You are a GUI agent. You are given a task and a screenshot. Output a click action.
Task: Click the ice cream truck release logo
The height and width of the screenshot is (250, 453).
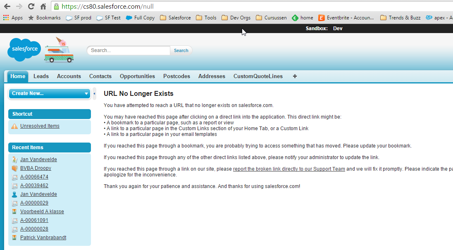(60, 50)
